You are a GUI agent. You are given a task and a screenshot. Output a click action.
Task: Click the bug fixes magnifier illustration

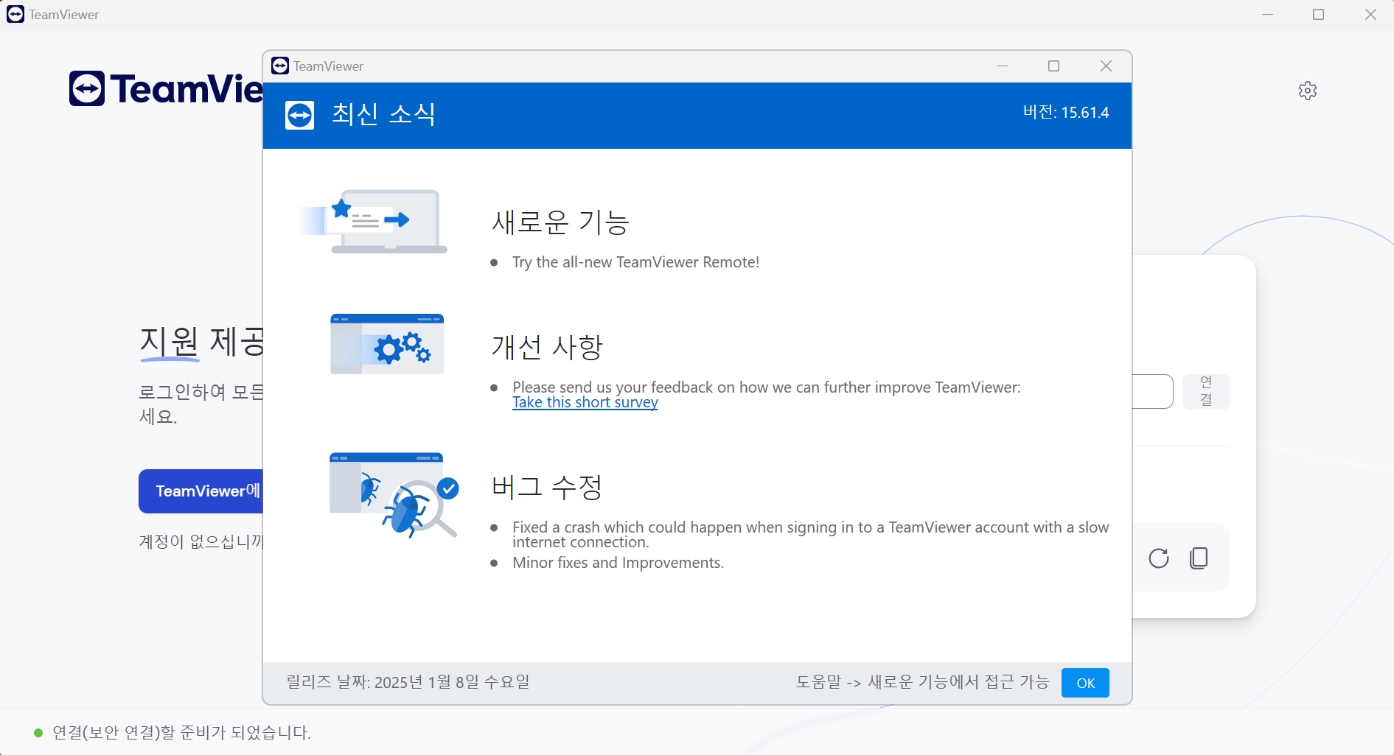[x=394, y=494]
